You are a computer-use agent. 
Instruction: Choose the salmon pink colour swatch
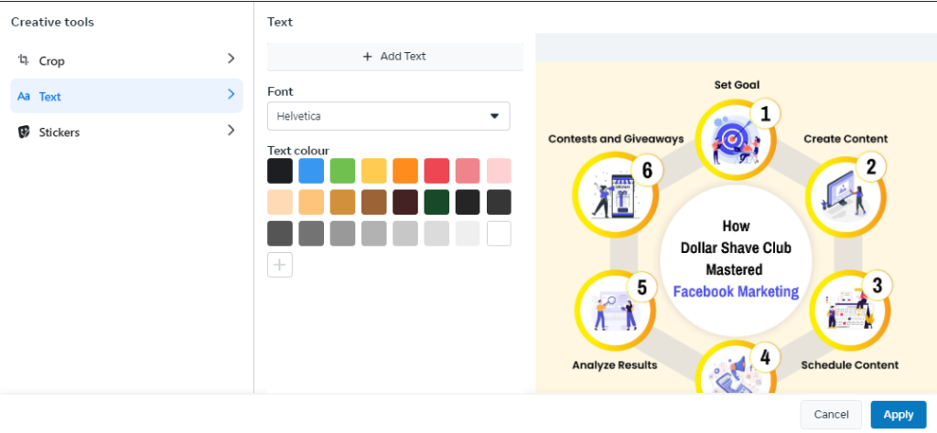[468, 171]
